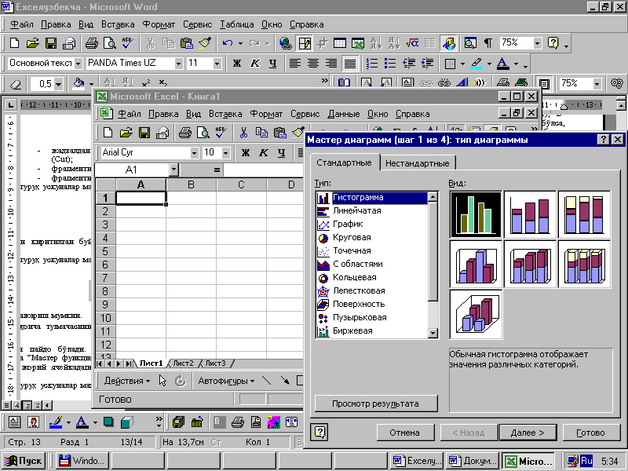Open Word's Таблица menu
The width and height of the screenshot is (628, 471).
pyautogui.click(x=237, y=24)
